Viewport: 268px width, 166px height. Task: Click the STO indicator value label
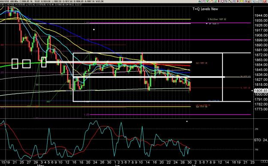pyautogui.click(x=261, y=140)
